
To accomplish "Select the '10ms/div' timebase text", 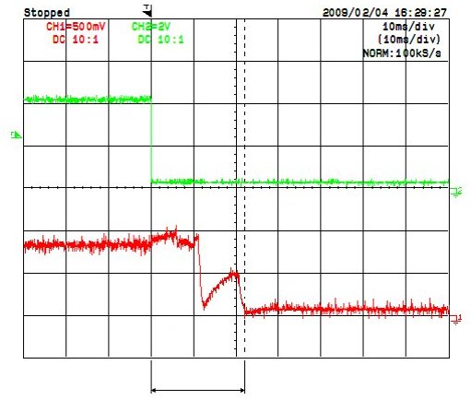I will coord(408,27).
